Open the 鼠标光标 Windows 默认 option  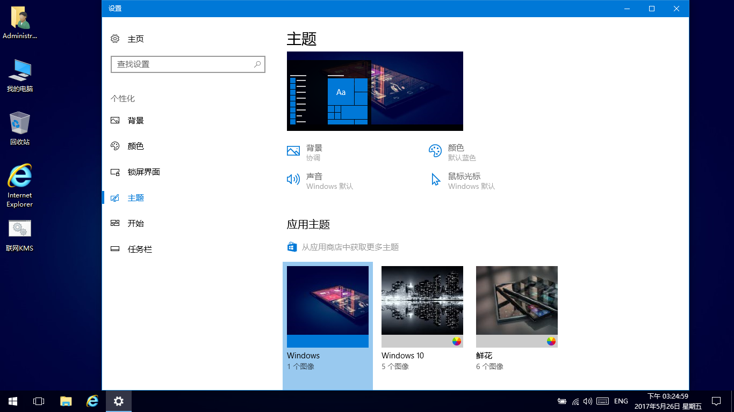click(462, 181)
